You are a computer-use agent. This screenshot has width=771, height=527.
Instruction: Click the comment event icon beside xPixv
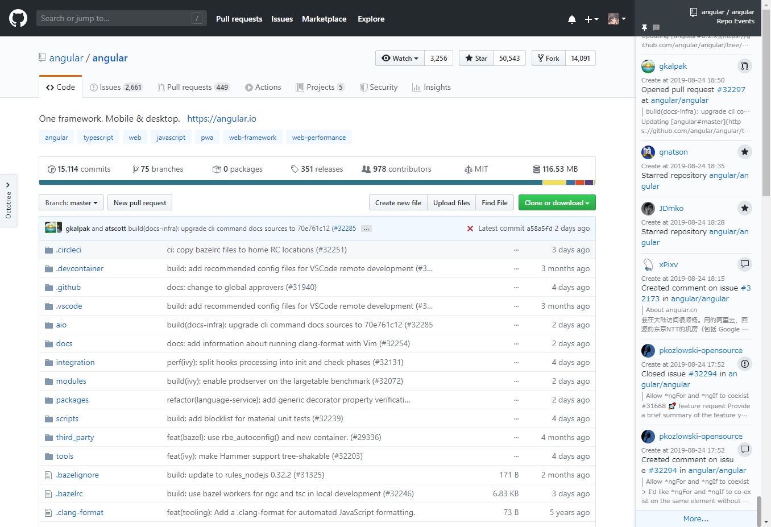pos(744,264)
